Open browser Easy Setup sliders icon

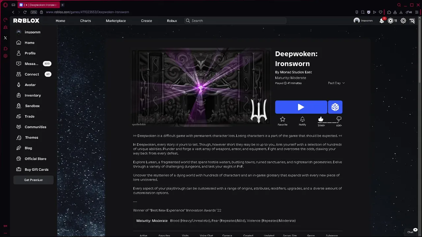pyautogui.click(x=417, y=12)
